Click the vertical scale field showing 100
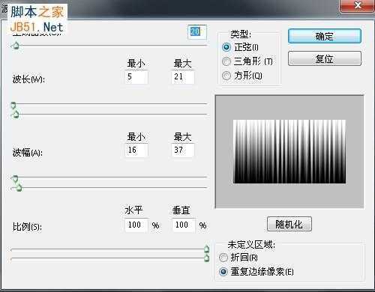Viewport: 375px width, 292px height. point(184,225)
